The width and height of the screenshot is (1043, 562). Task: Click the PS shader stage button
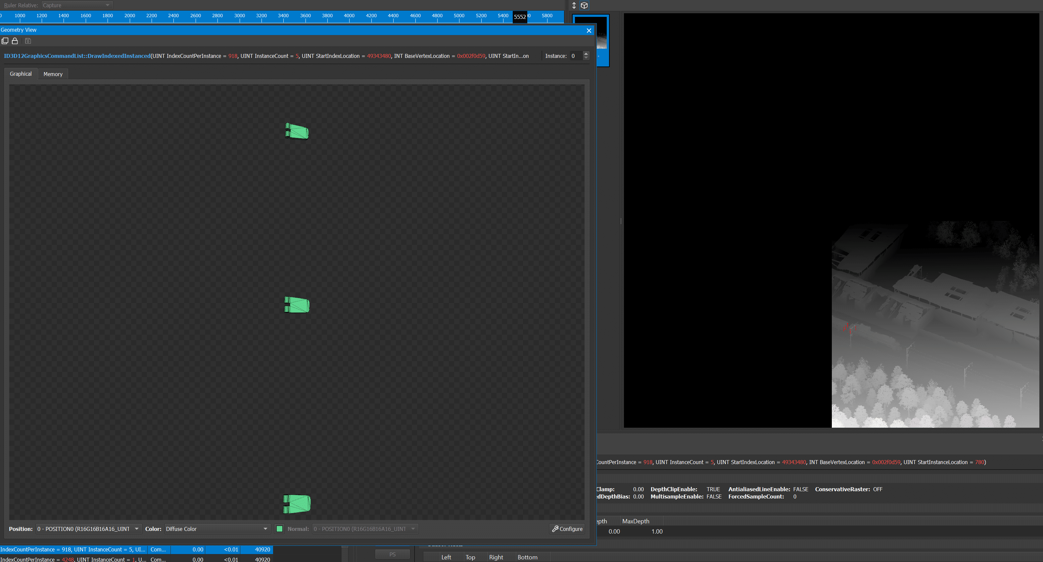pyautogui.click(x=392, y=554)
